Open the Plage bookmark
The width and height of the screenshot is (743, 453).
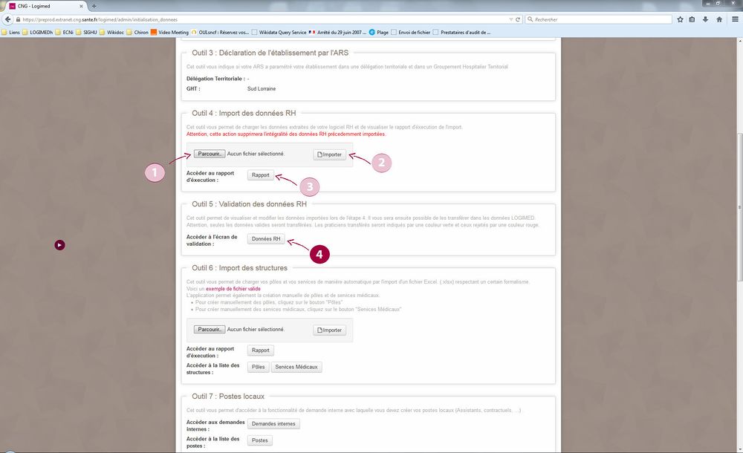[x=379, y=32]
